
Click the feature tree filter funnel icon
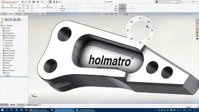pyautogui.click(x=2, y=23)
